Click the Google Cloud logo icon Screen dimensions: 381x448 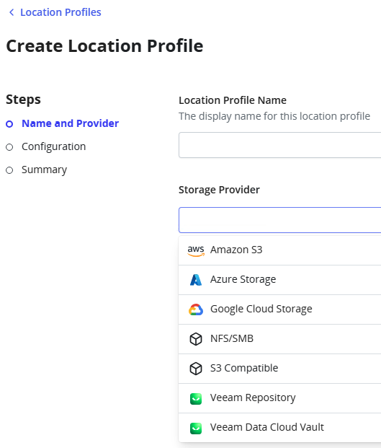coord(196,309)
